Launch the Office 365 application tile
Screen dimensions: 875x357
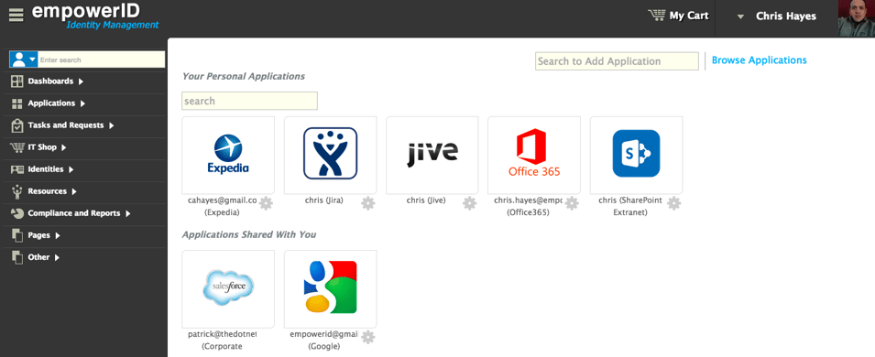(x=534, y=155)
